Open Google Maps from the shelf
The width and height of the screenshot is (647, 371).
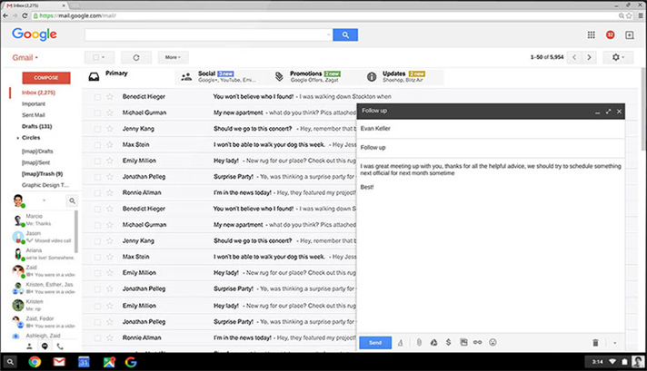[x=109, y=362]
